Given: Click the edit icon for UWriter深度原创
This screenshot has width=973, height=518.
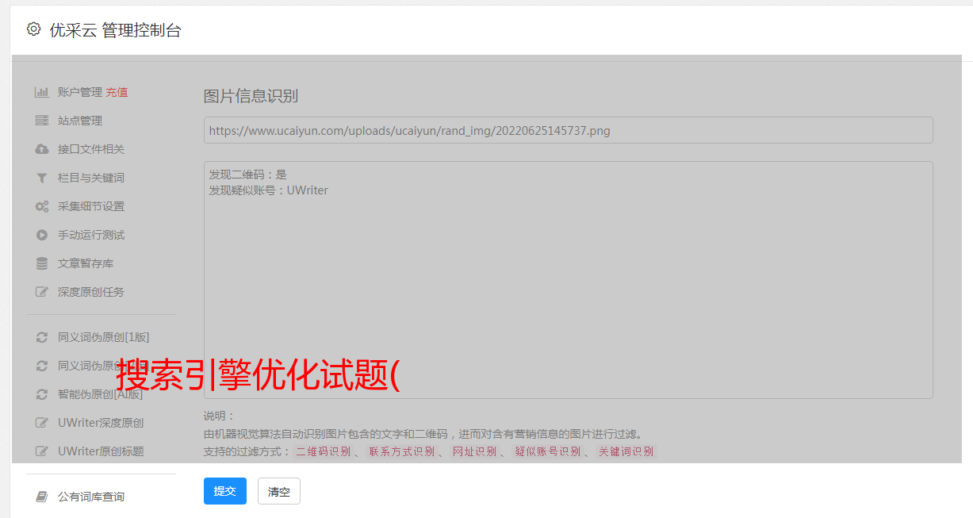Looking at the screenshot, I should (x=42, y=423).
